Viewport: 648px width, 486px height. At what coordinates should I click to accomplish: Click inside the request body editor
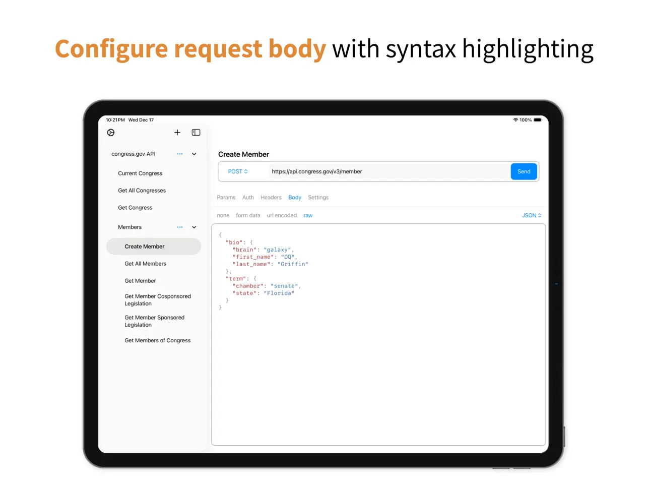pyautogui.click(x=378, y=335)
